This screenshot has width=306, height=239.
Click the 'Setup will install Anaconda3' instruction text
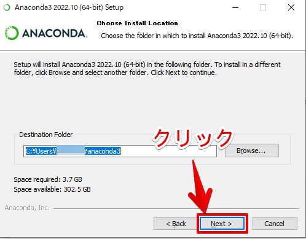tap(147, 68)
